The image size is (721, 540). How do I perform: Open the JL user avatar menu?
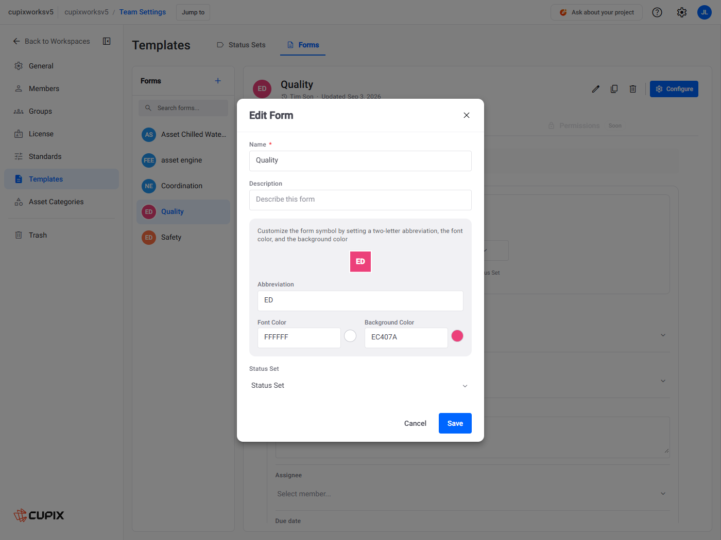(705, 12)
